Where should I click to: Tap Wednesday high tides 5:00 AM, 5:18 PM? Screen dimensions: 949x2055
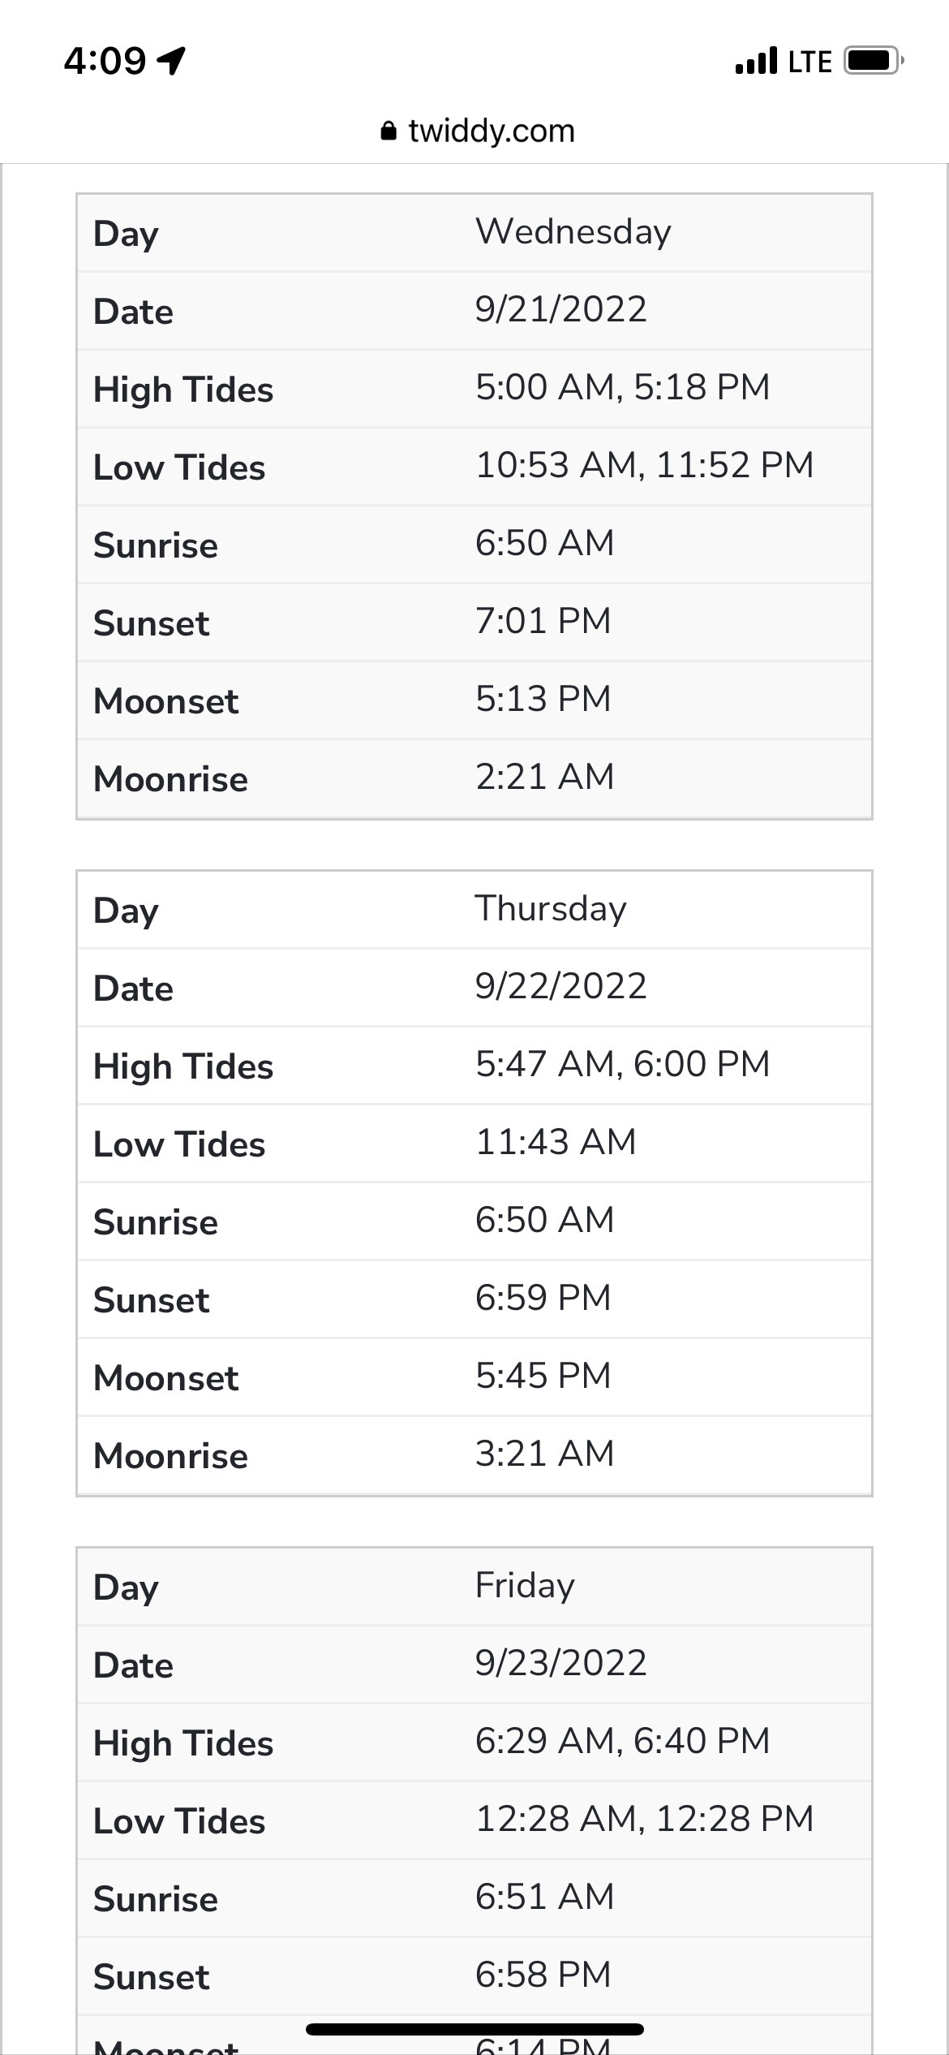click(x=622, y=388)
